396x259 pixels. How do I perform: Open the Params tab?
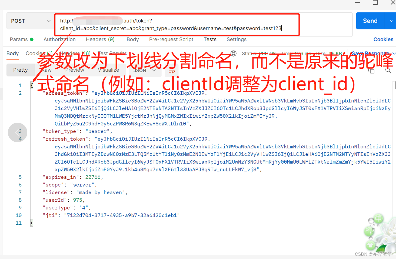point(21,39)
